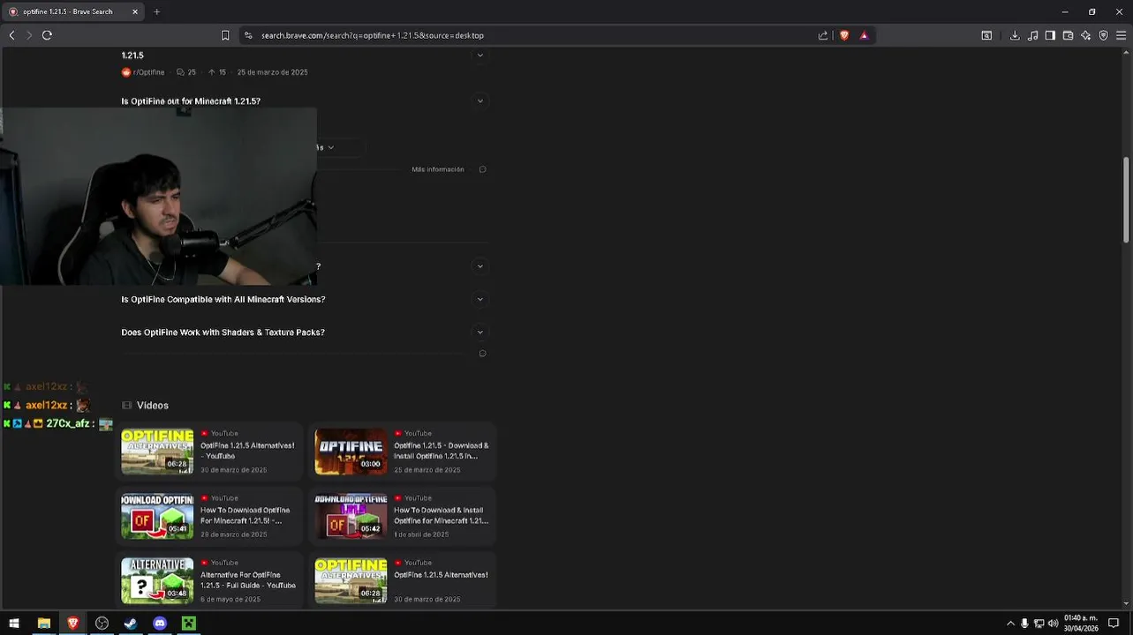
Task: Open Leo AI sparkle icon
Action: tap(1085, 35)
